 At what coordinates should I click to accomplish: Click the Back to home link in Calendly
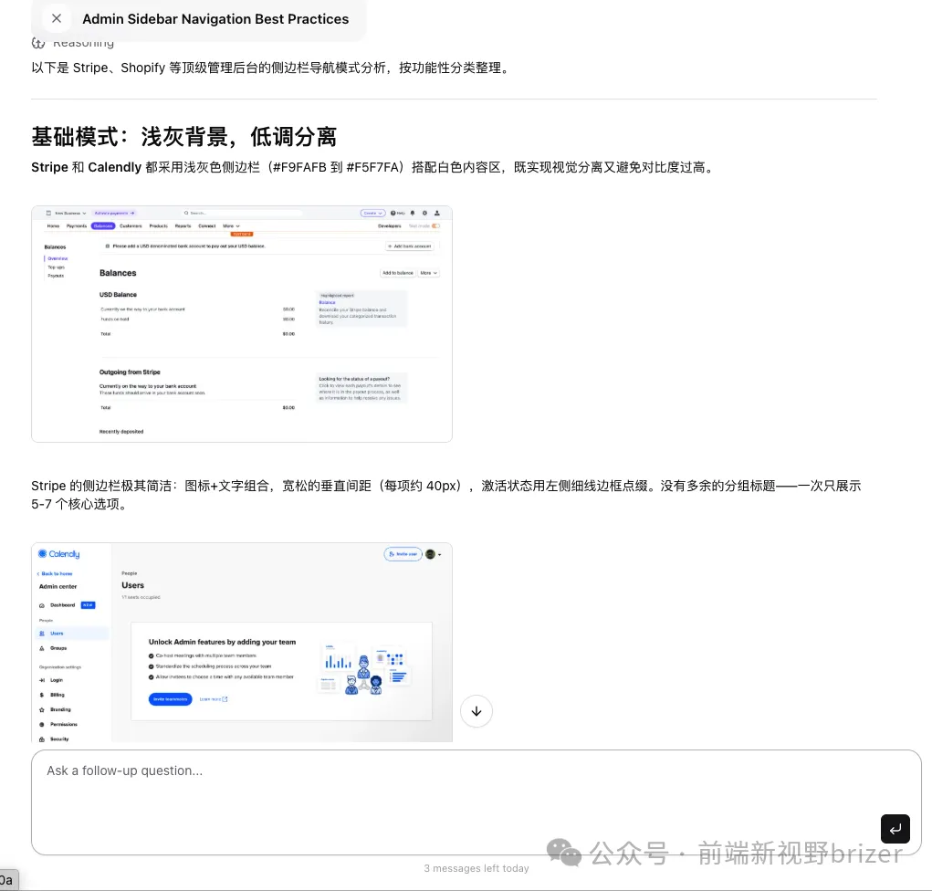click(55, 573)
